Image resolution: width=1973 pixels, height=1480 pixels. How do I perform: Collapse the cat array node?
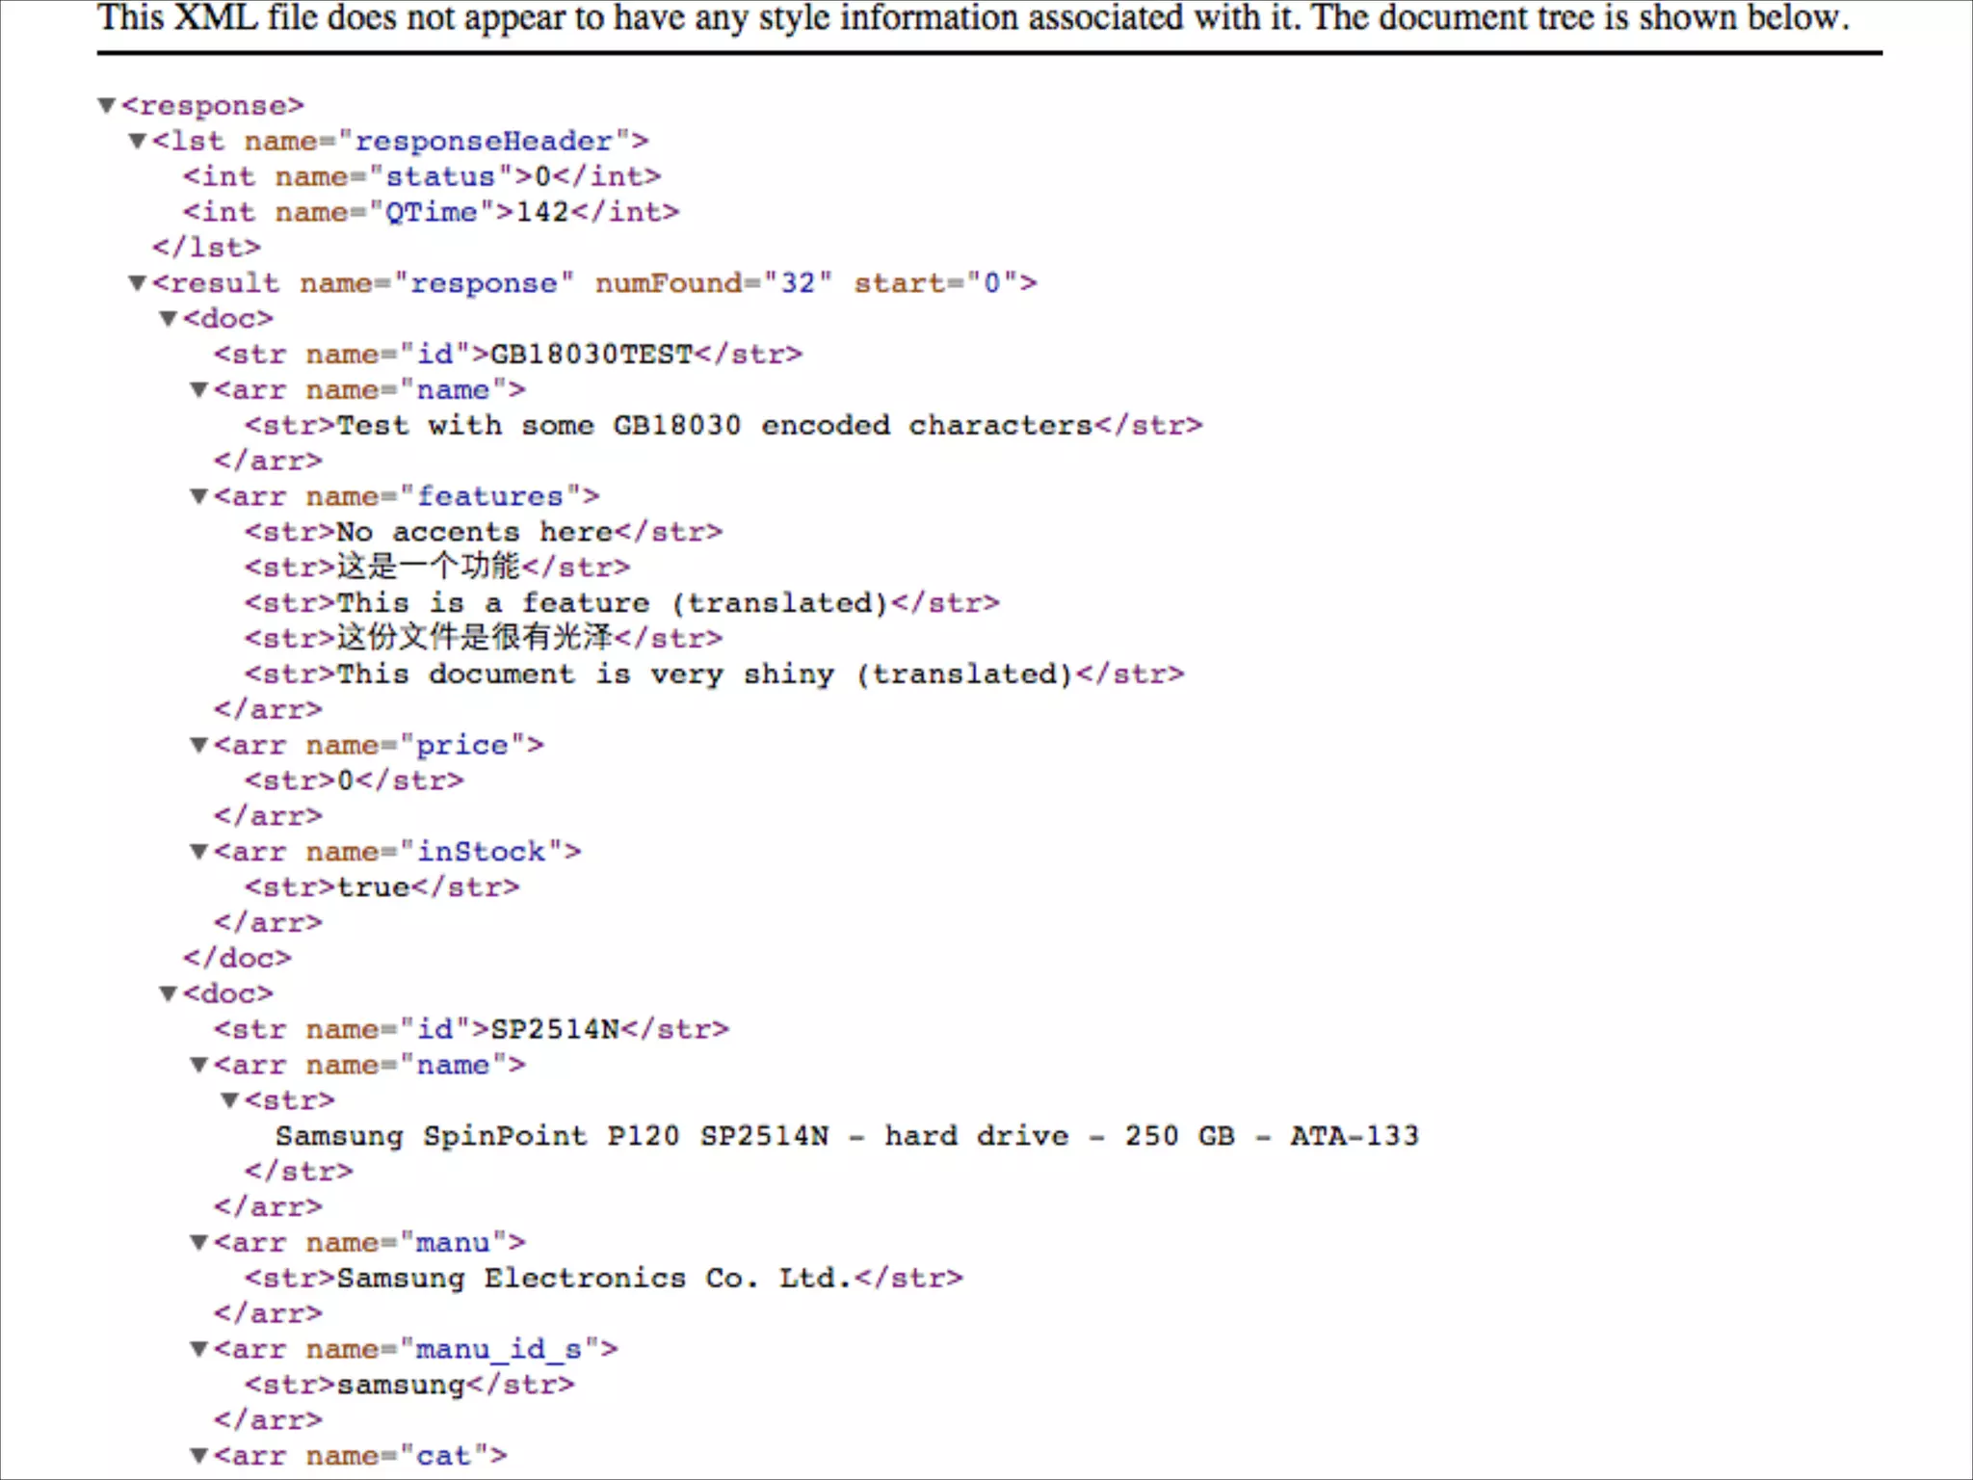[199, 1455]
